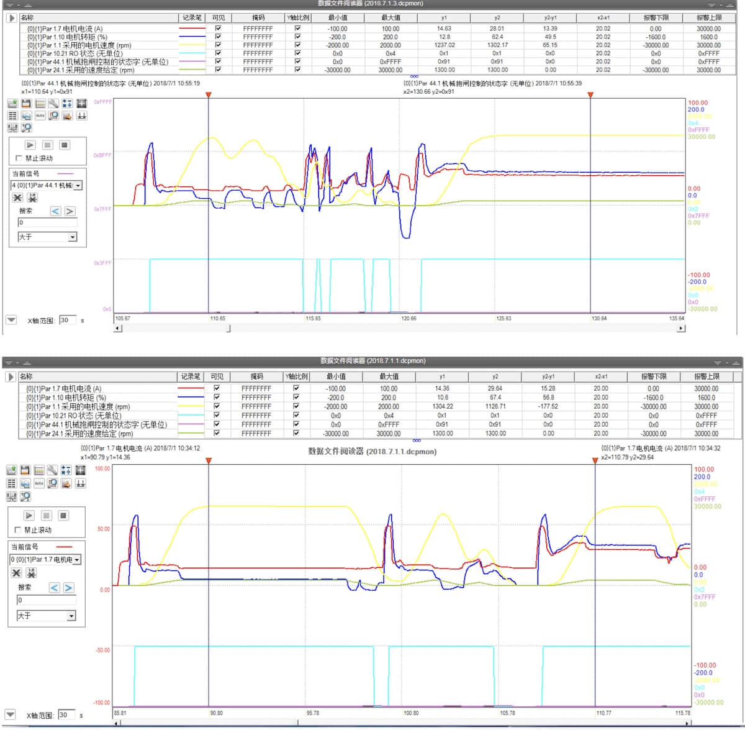Click the red 电机电流 pen color swatch, upper table
Image resolution: width=745 pixels, height=730 pixels.
pos(192,29)
